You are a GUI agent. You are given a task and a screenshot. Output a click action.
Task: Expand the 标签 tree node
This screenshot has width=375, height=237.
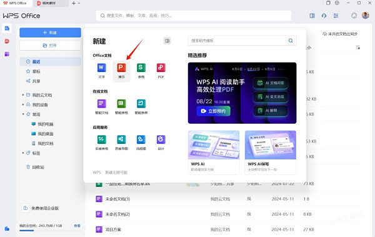(23, 153)
